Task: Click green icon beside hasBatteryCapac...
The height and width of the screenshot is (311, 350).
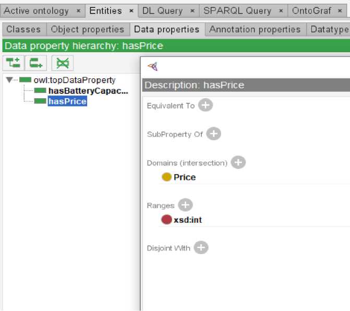Action: point(40,91)
